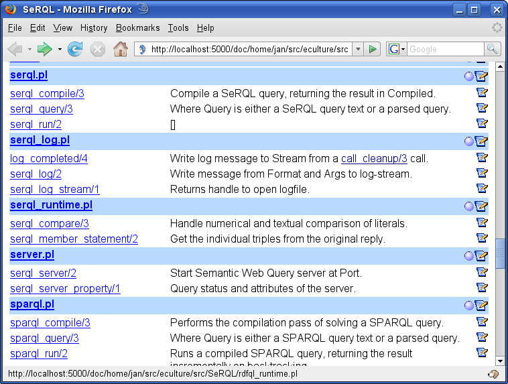Open the serql.pl file link
The height and width of the screenshot is (384, 508).
29,75
